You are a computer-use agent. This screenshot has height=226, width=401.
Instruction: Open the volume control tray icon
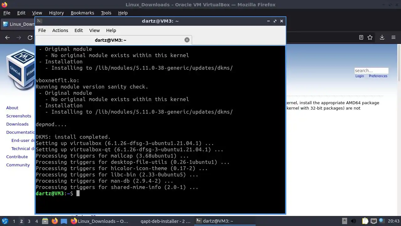click(354, 221)
